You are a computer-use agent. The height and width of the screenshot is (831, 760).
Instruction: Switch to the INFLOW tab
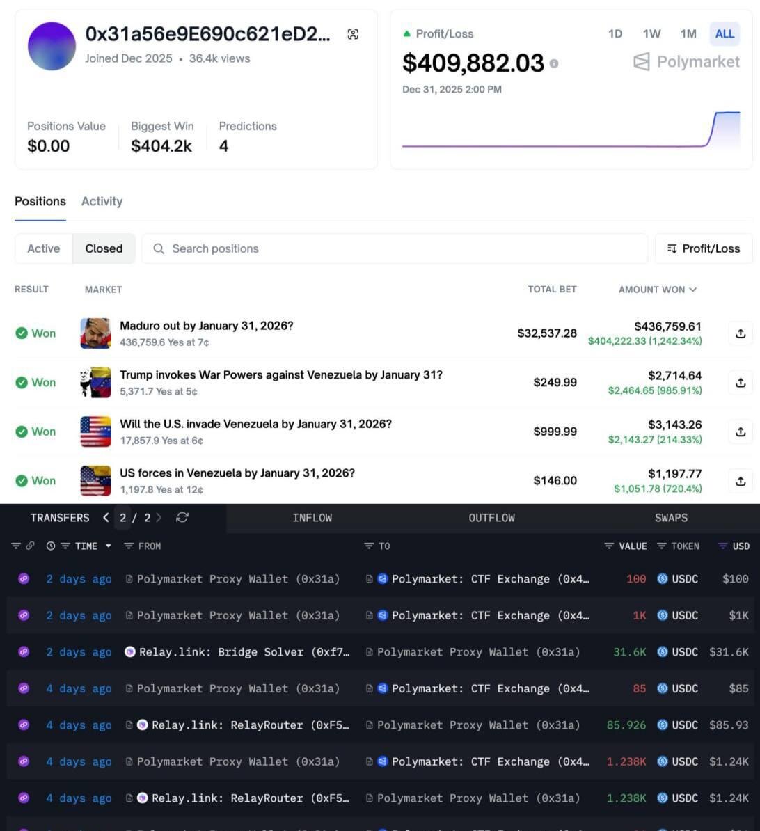(312, 518)
